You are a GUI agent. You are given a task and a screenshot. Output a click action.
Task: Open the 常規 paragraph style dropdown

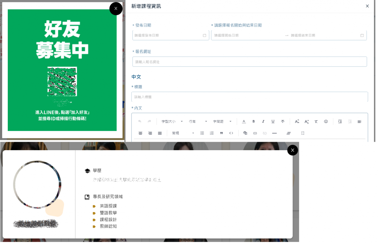pos(183,133)
